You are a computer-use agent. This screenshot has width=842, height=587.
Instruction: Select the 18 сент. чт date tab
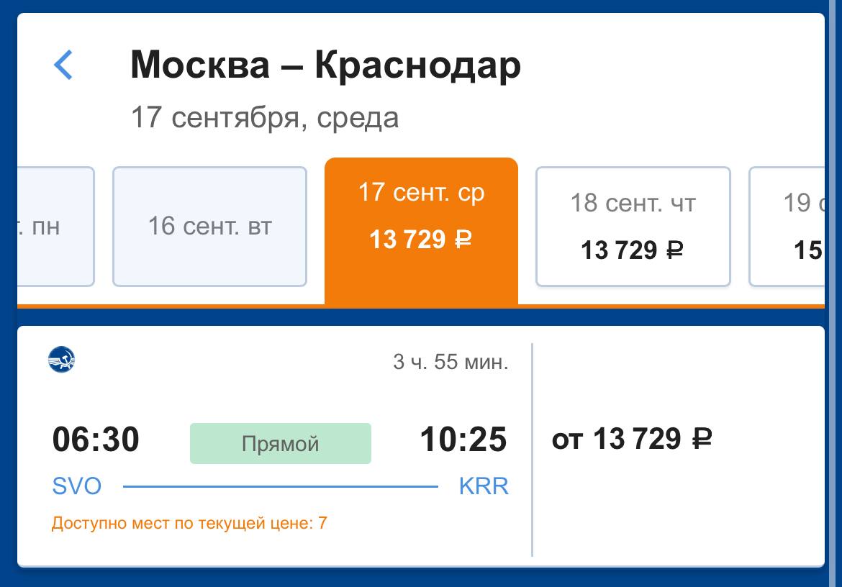633,227
